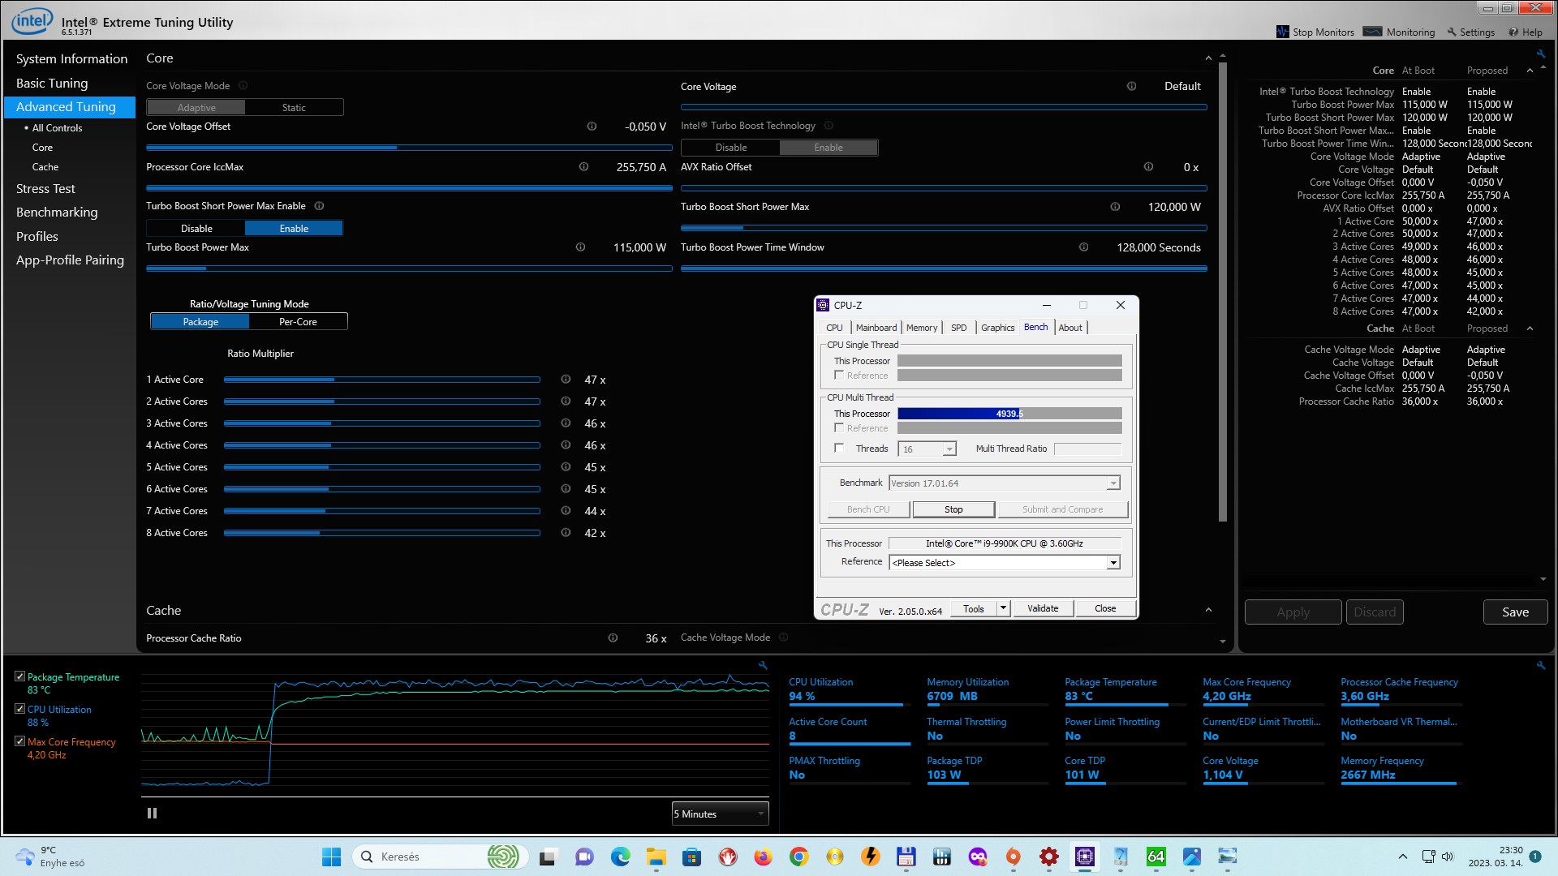Click info icon for Turbo Boost Short Power Max
Viewport: 1558px width, 876px height.
(x=1115, y=207)
